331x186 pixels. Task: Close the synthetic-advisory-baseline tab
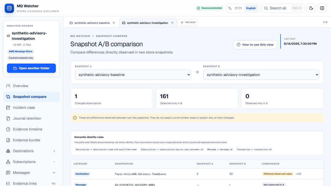click(x=114, y=23)
